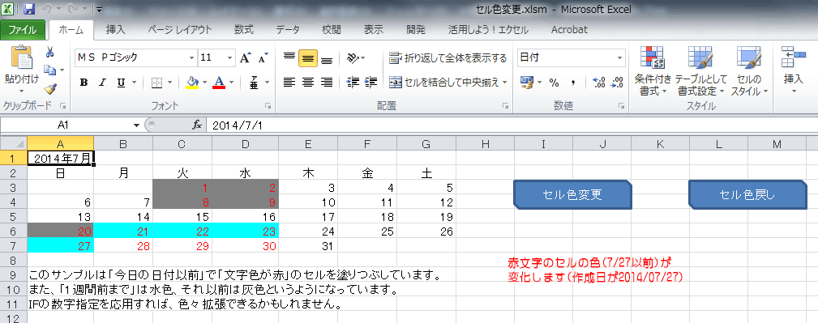The width and height of the screenshot is (818, 323).
Task: Apply percent style format
Action: 554,82
